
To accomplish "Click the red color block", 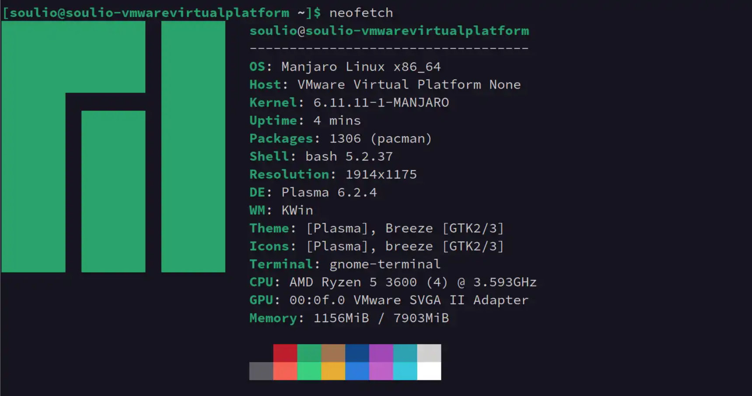I will [x=285, y=353].
